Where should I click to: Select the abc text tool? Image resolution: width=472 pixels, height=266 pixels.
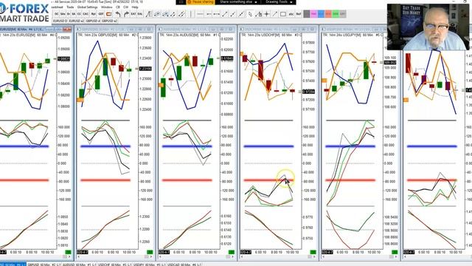291,14
